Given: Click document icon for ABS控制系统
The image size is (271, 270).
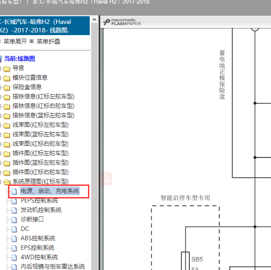Looking at the screenshot, I should (14, 238).
